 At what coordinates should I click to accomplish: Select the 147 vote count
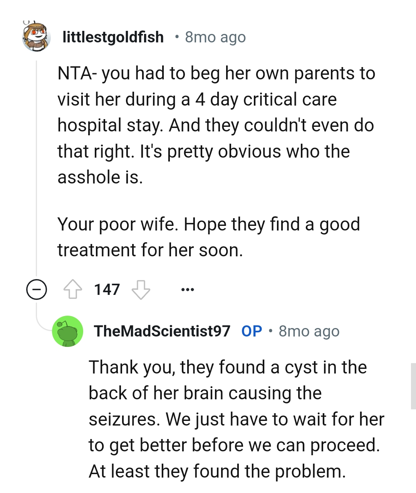[x=107, y=289]
